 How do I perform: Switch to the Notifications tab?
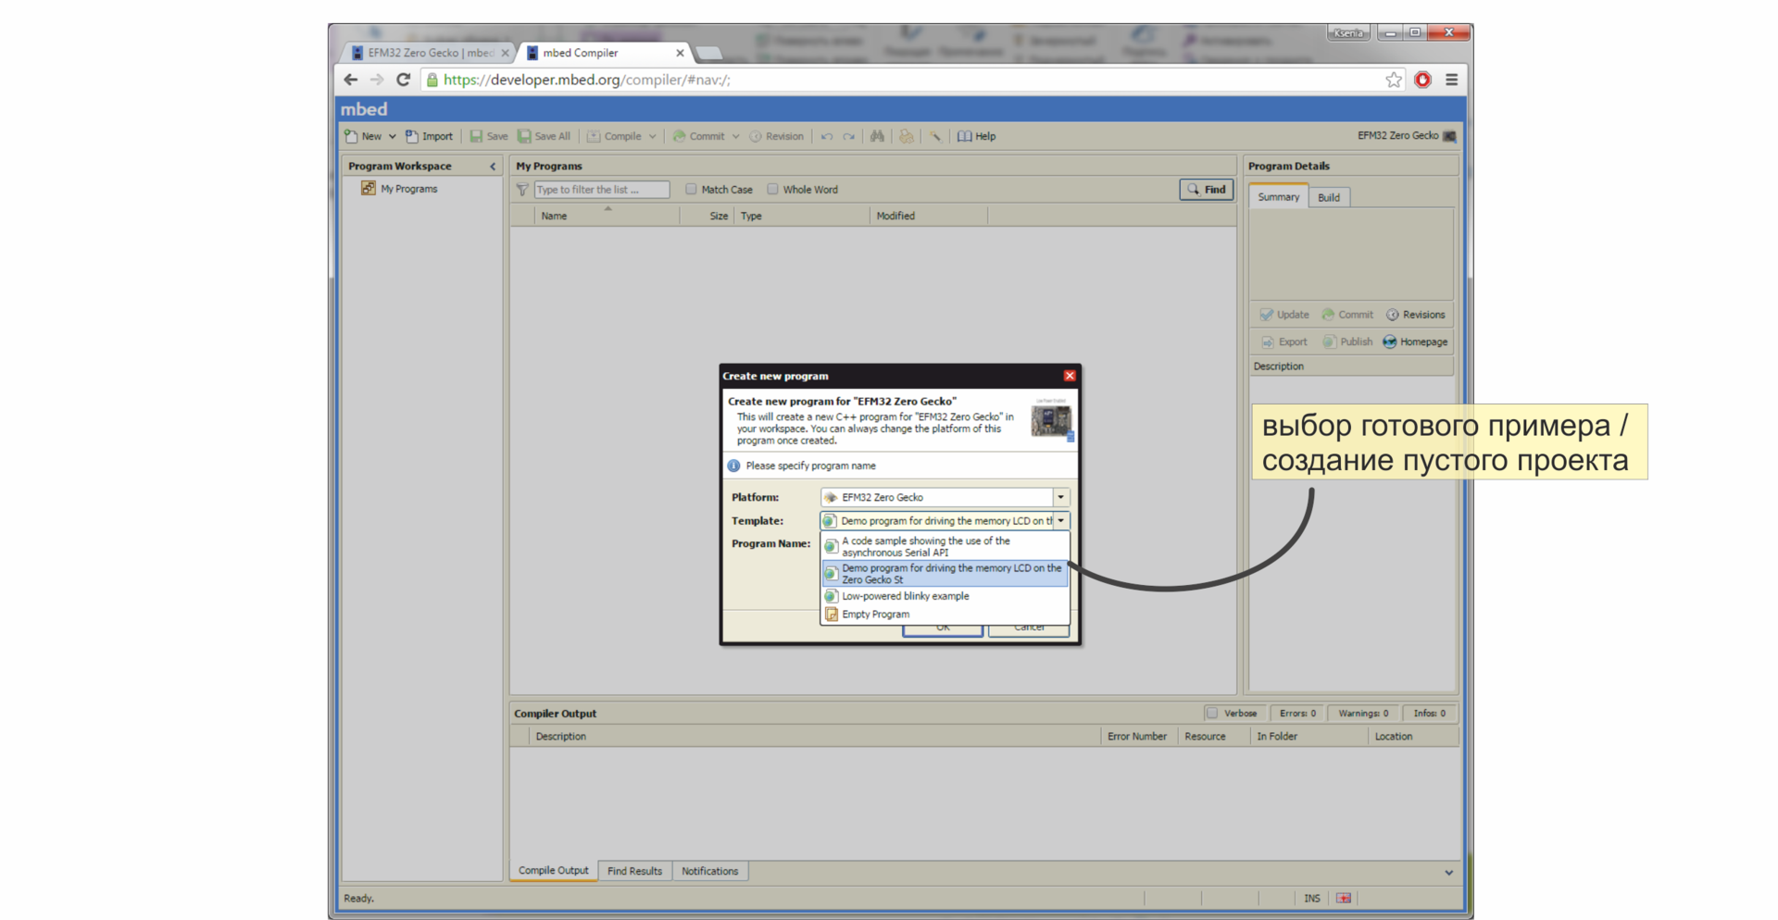(709, 872)
